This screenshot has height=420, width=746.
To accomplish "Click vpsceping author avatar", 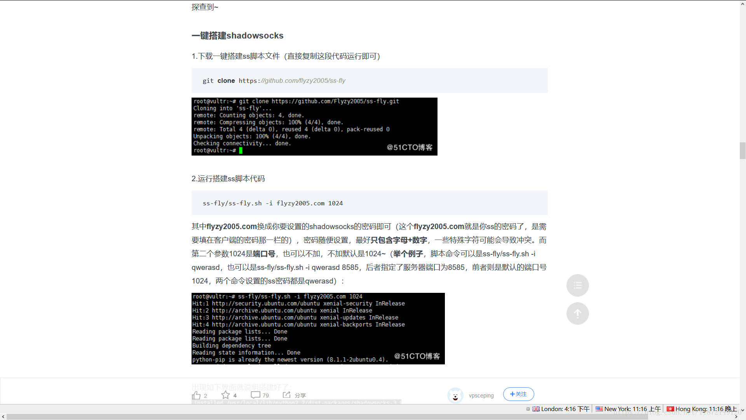I will 455,395.
